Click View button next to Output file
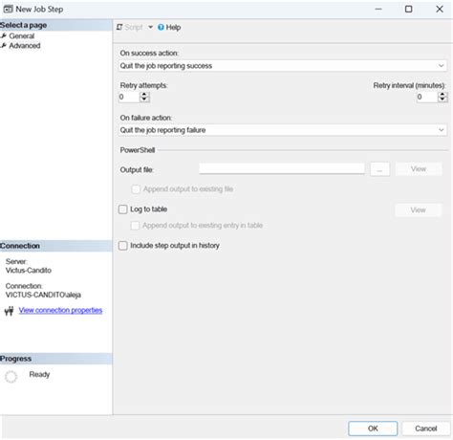453x440 pixels. [x=419, y=169]
